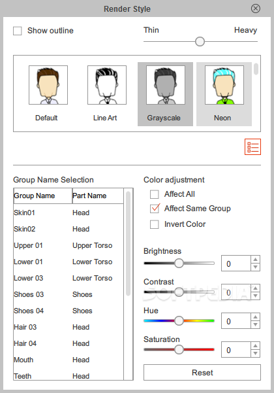Pick the Neon render style

(224, 94)
